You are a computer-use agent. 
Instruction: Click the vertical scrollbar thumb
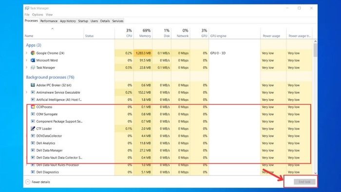tap(315, 50)
